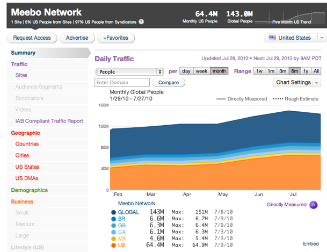Set traffic granularity to per month
The image size is (327, 252).
219,71
